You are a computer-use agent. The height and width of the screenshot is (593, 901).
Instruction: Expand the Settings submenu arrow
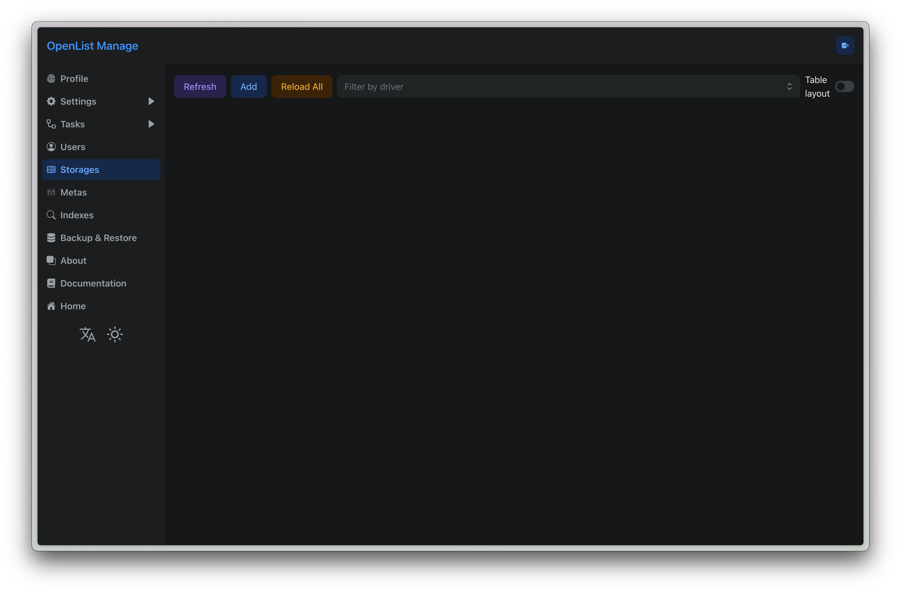[151, 101]
